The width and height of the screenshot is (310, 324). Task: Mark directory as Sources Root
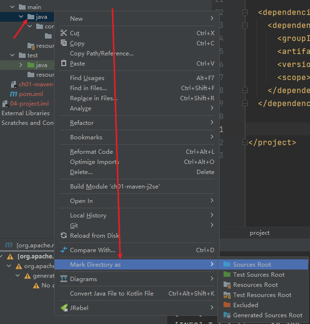(263, 264)
